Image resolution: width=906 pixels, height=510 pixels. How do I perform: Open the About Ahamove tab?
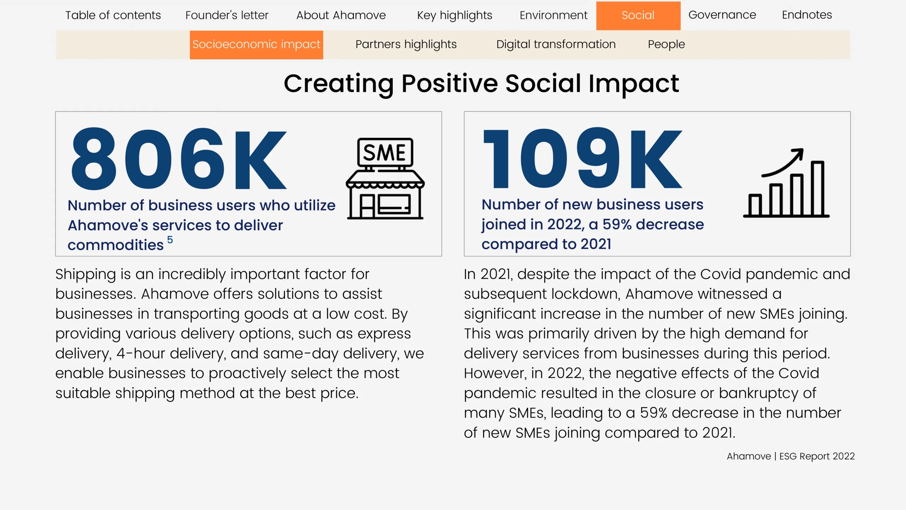341,15
